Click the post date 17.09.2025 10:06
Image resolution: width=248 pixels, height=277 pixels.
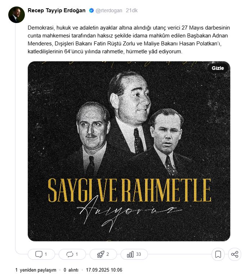pyautogui.click(x=104, y=270)
